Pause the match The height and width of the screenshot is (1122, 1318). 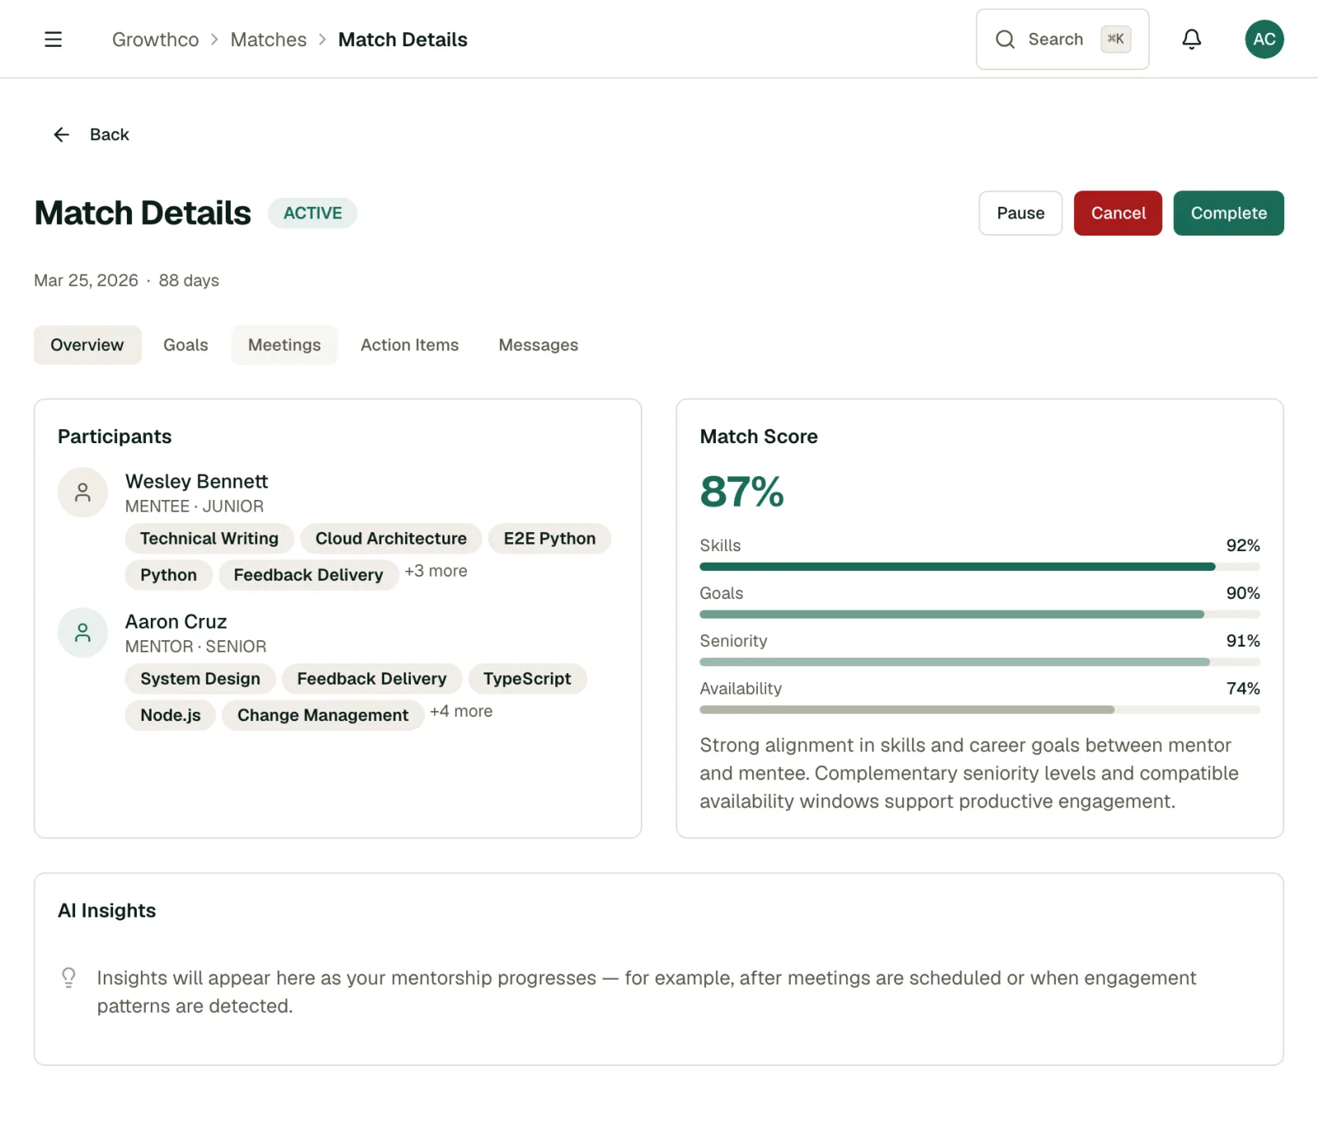point(1020,213)
